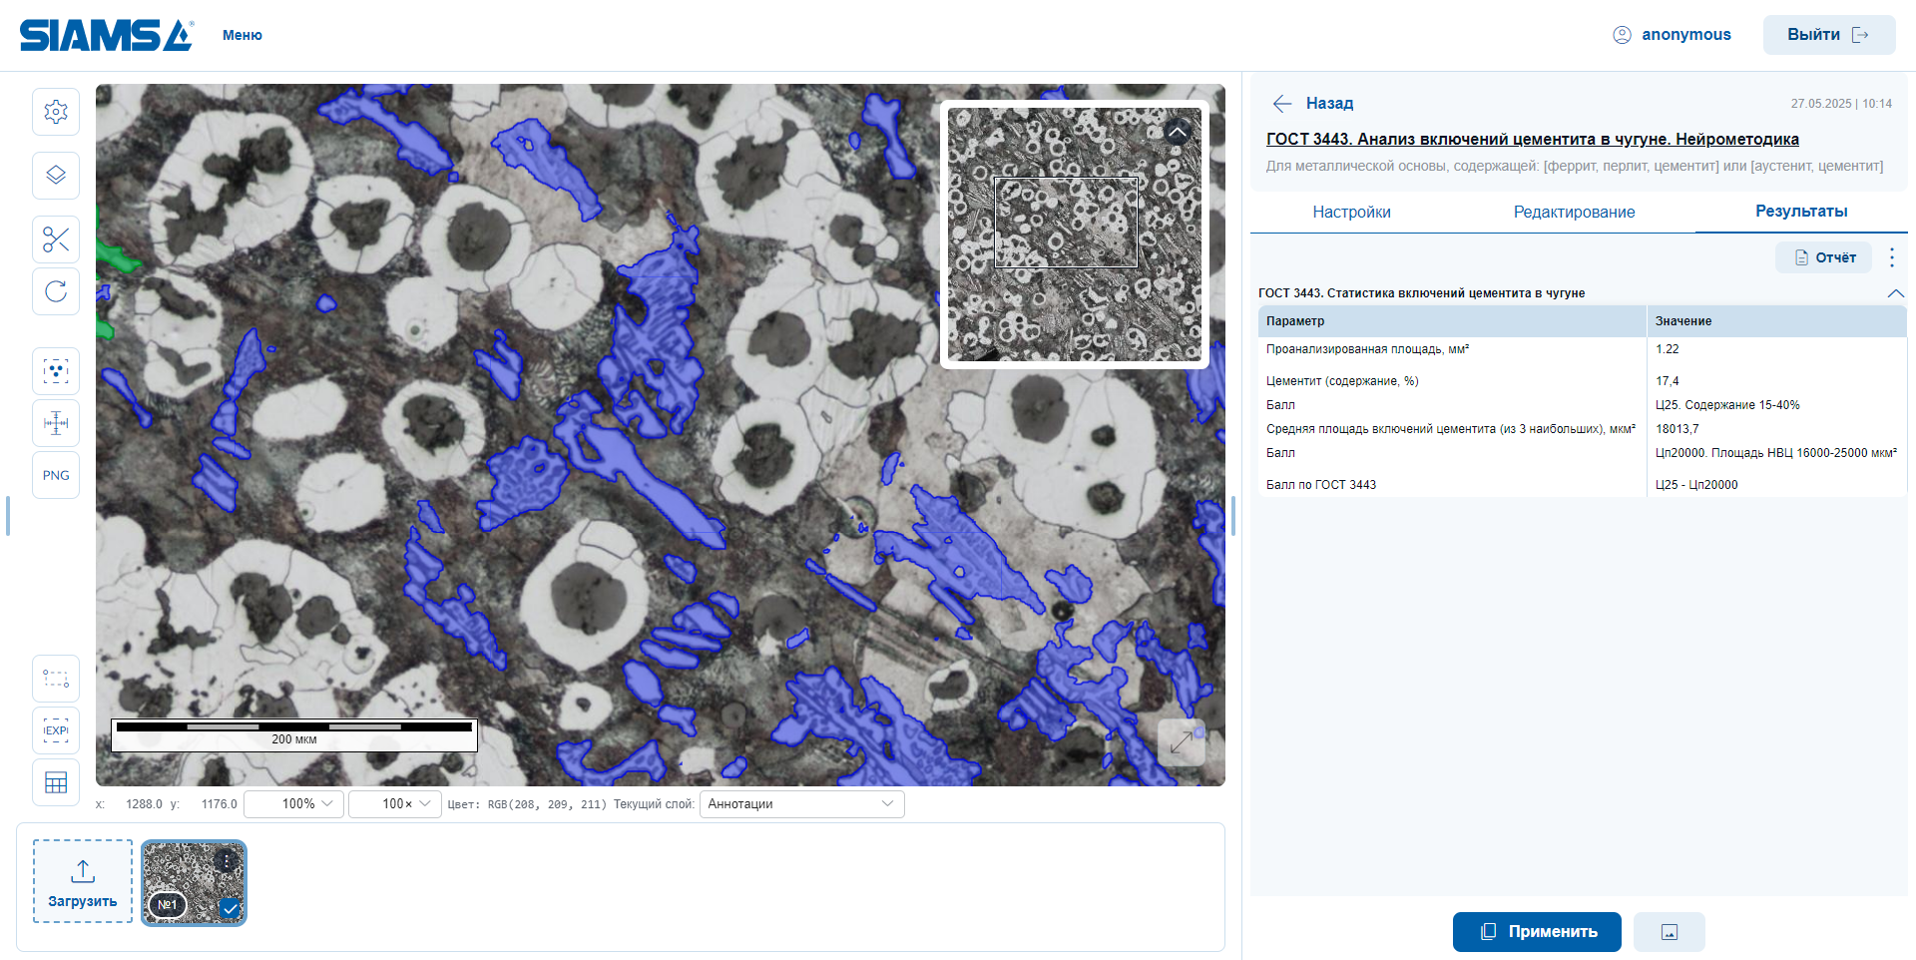Open the layers stack tool
The height and width of the screenshot is (960, 1916).
(56, 176)
